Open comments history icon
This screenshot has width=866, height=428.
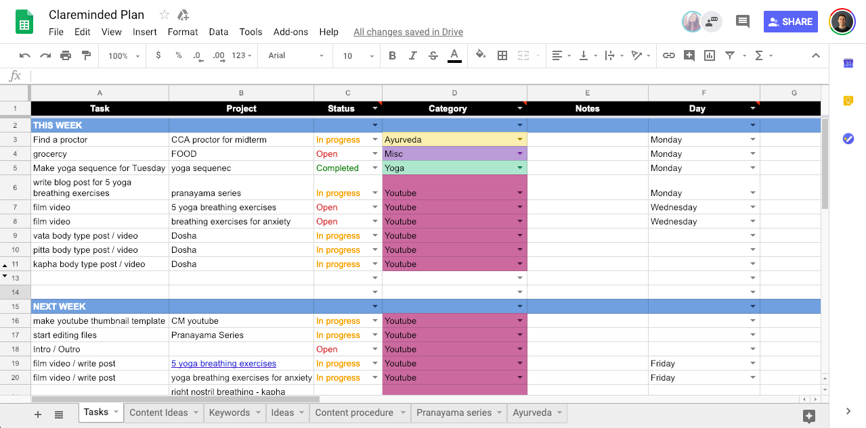(x=743, y=22)
